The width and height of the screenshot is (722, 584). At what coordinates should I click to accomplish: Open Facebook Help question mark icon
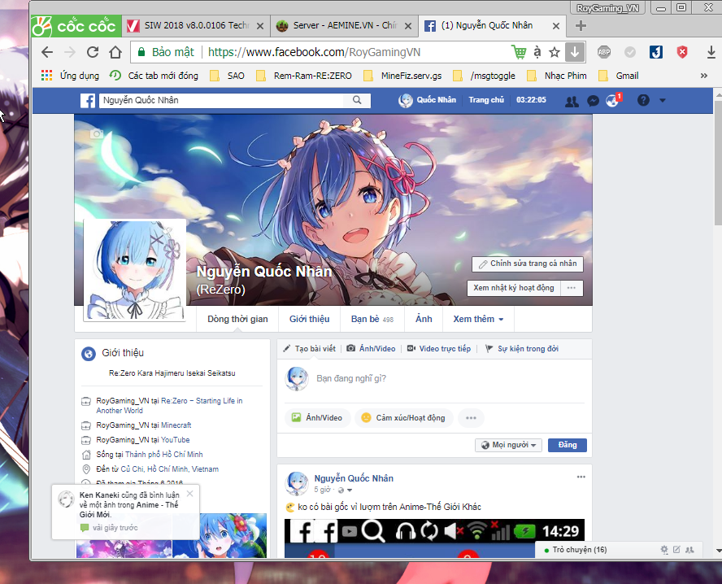click(x=642, y=100)
